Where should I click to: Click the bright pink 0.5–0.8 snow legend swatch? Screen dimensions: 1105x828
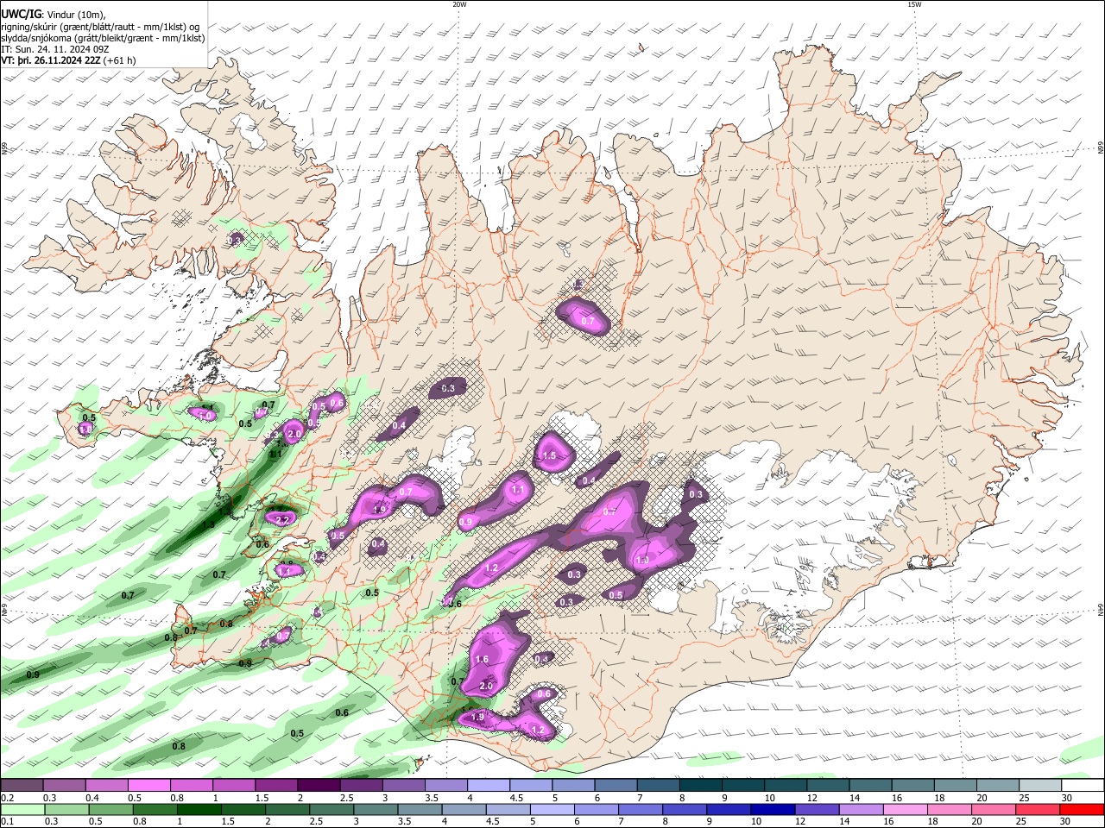click(x=149, y=786)
